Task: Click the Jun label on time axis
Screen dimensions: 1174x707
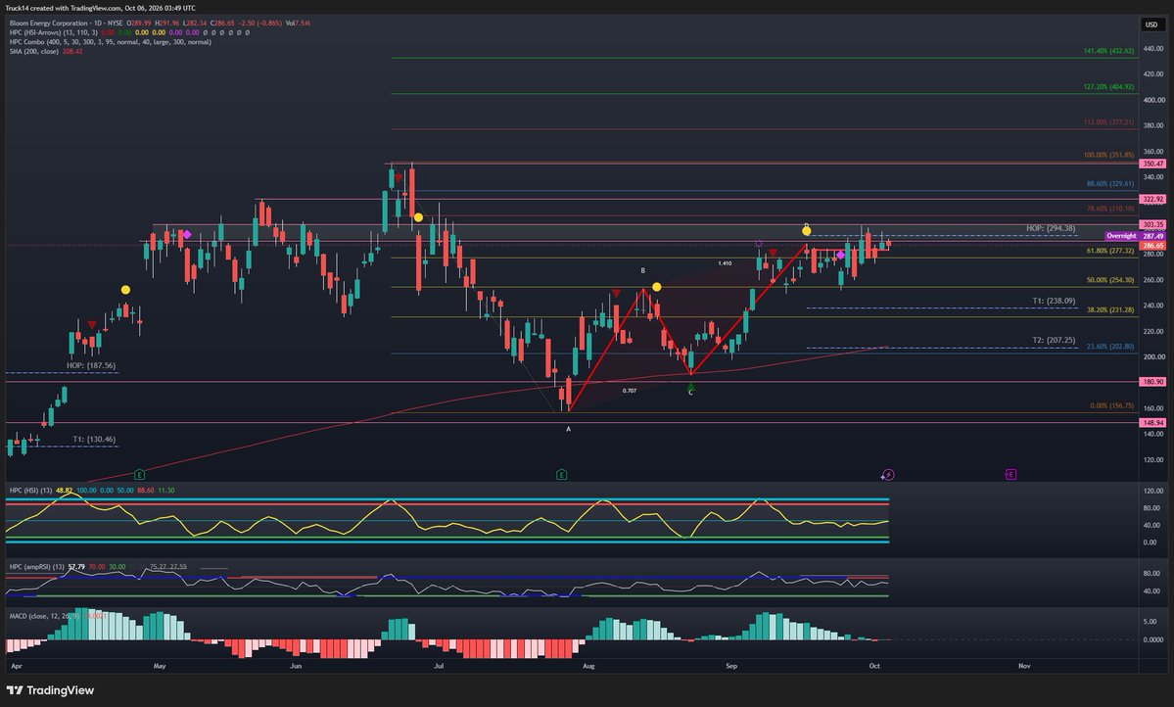Action: pyautogui.click(x=296, y=665)
